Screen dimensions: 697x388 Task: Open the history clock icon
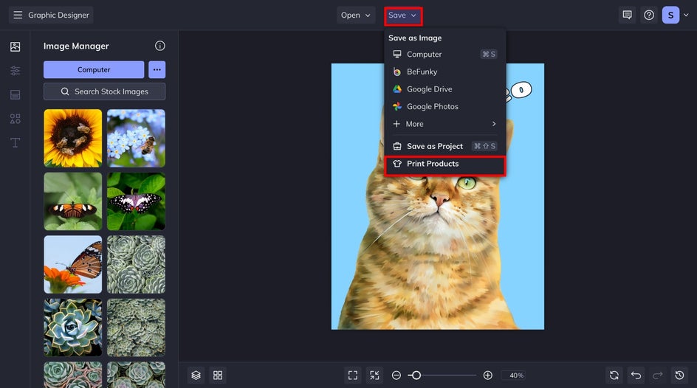coord(680,375)
